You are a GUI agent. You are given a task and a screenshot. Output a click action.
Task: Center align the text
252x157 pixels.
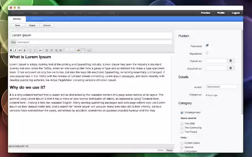[x=52, y=50]
